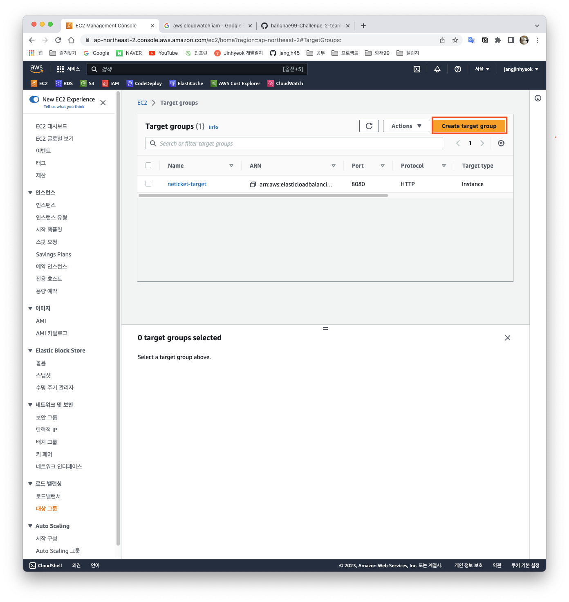Collapse the Elastic Block Store section
The image size is (569, 602).
30,350
